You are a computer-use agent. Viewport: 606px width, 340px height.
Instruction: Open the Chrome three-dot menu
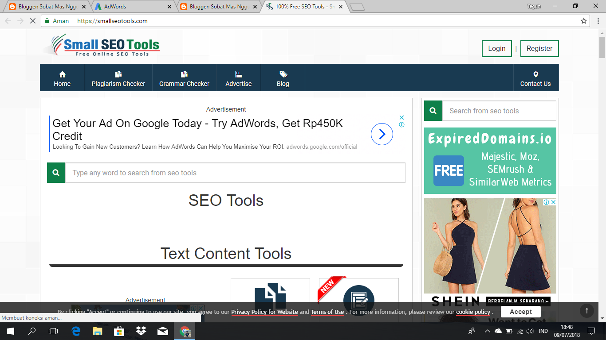point(598,21)
